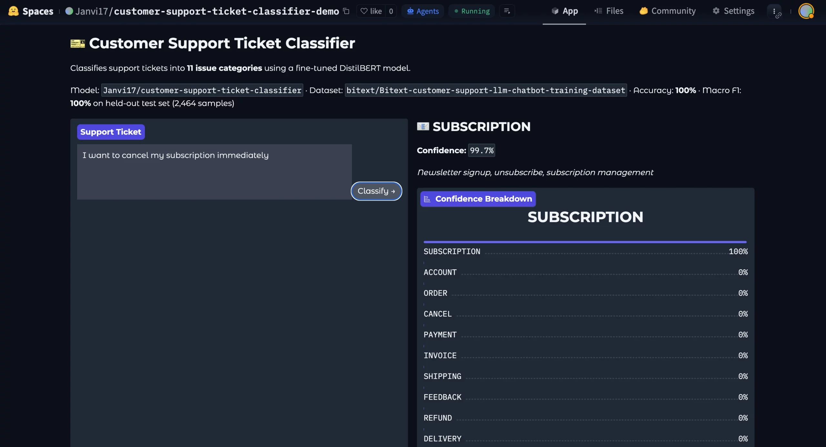Open the three-dot more options menu
The image size is (826, 447).
[774, 11]
